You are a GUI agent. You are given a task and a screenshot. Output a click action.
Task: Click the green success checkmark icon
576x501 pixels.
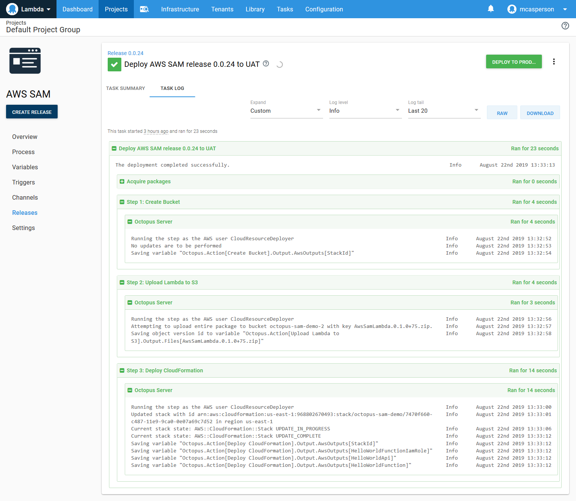coord(115,65)
